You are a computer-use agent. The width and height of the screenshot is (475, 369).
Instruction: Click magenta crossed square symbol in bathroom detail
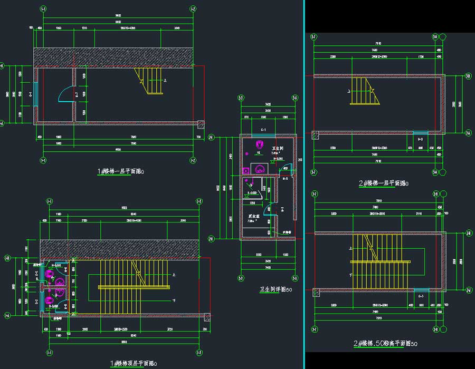246,171
